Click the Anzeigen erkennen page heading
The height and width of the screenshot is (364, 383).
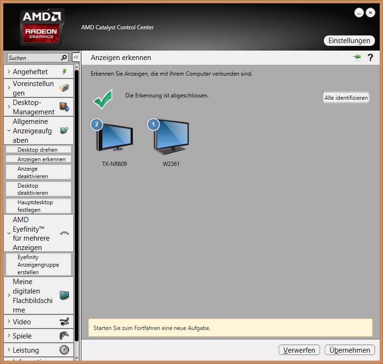[x=121, y=58]
